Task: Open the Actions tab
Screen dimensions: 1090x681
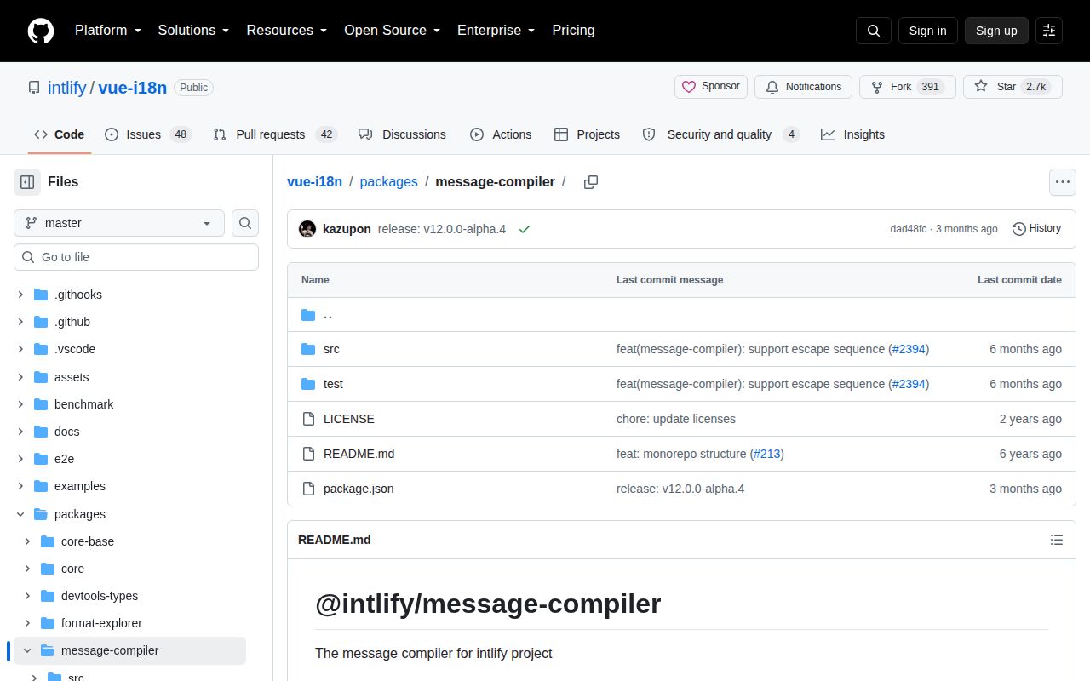Action: click(x=501, y=134)
